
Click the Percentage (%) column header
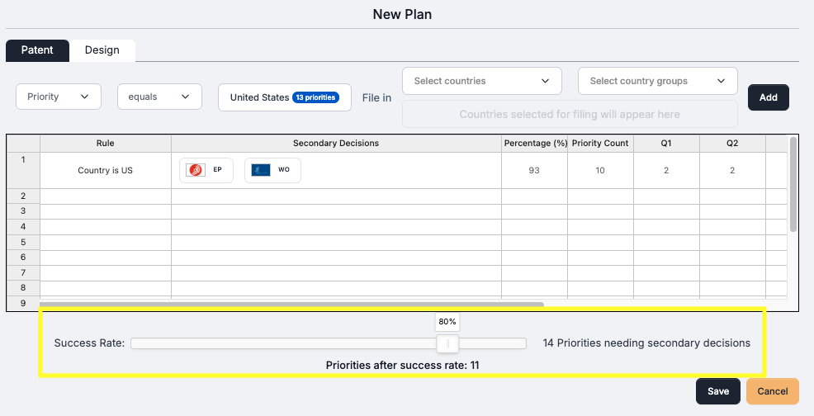(x=534, y=144)
